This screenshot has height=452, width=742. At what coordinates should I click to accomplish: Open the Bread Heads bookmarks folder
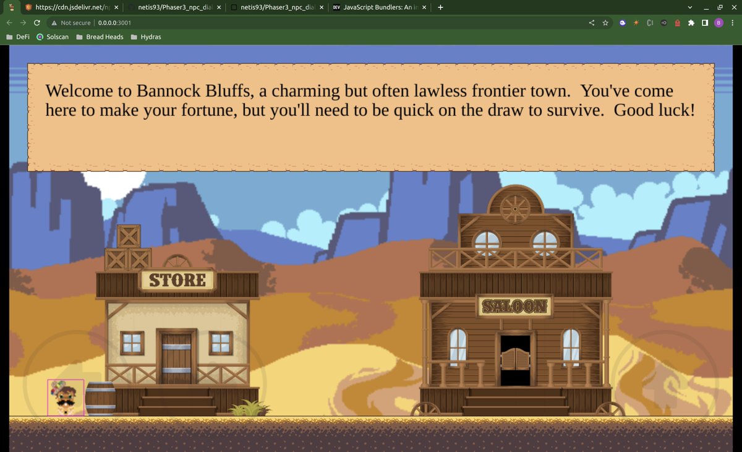pos(100,36)
